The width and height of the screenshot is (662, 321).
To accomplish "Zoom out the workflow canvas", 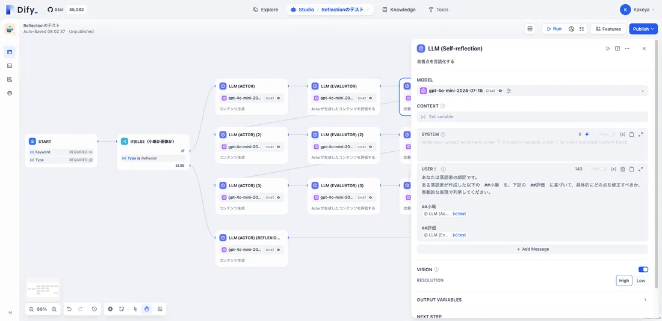I will coord(31,309).
